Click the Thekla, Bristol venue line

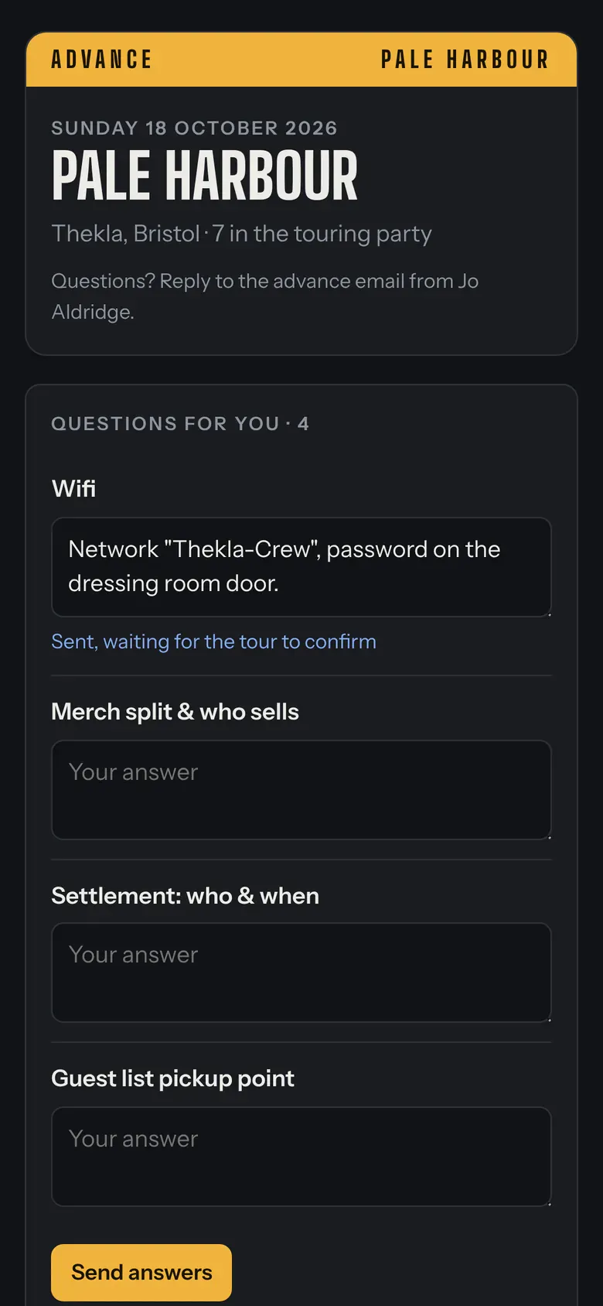point(241,234)
